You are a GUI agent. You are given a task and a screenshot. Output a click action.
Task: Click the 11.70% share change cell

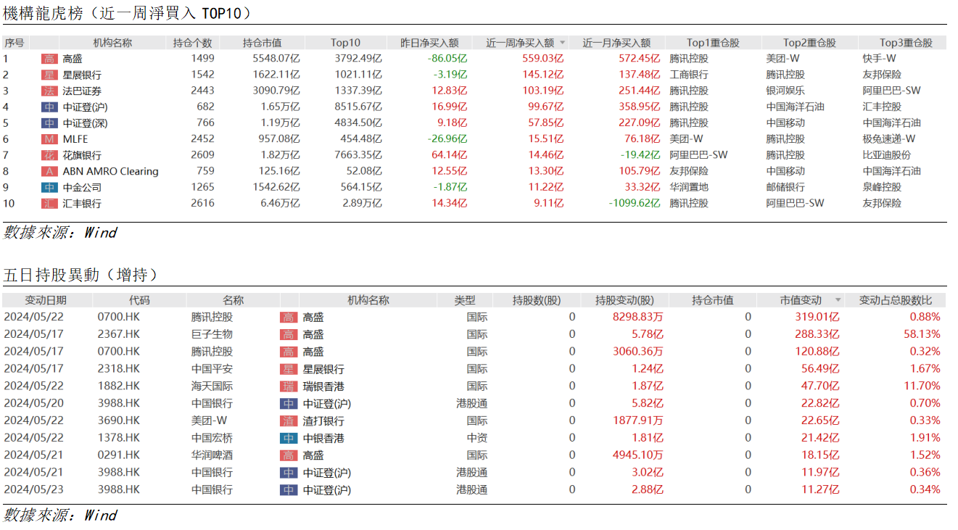(921, 386)
